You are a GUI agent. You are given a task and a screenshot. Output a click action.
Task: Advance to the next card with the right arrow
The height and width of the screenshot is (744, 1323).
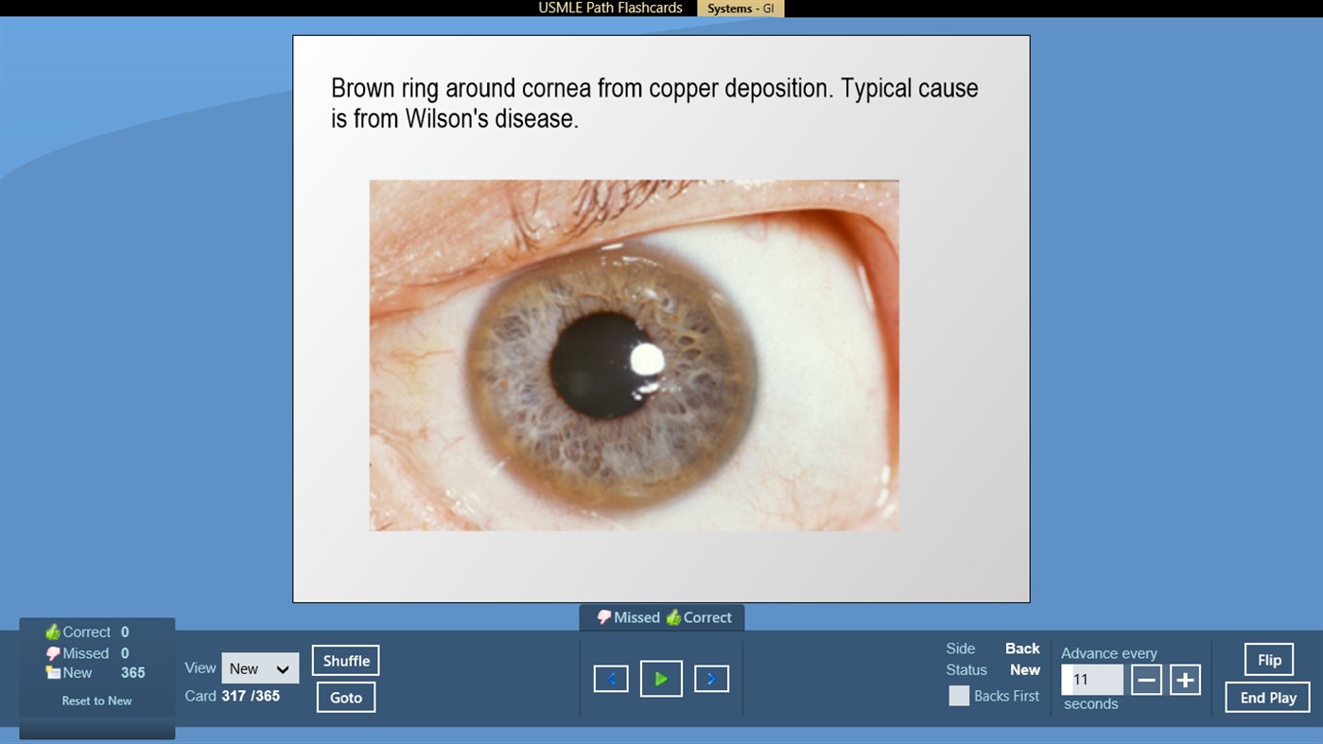tap(712, 678)
